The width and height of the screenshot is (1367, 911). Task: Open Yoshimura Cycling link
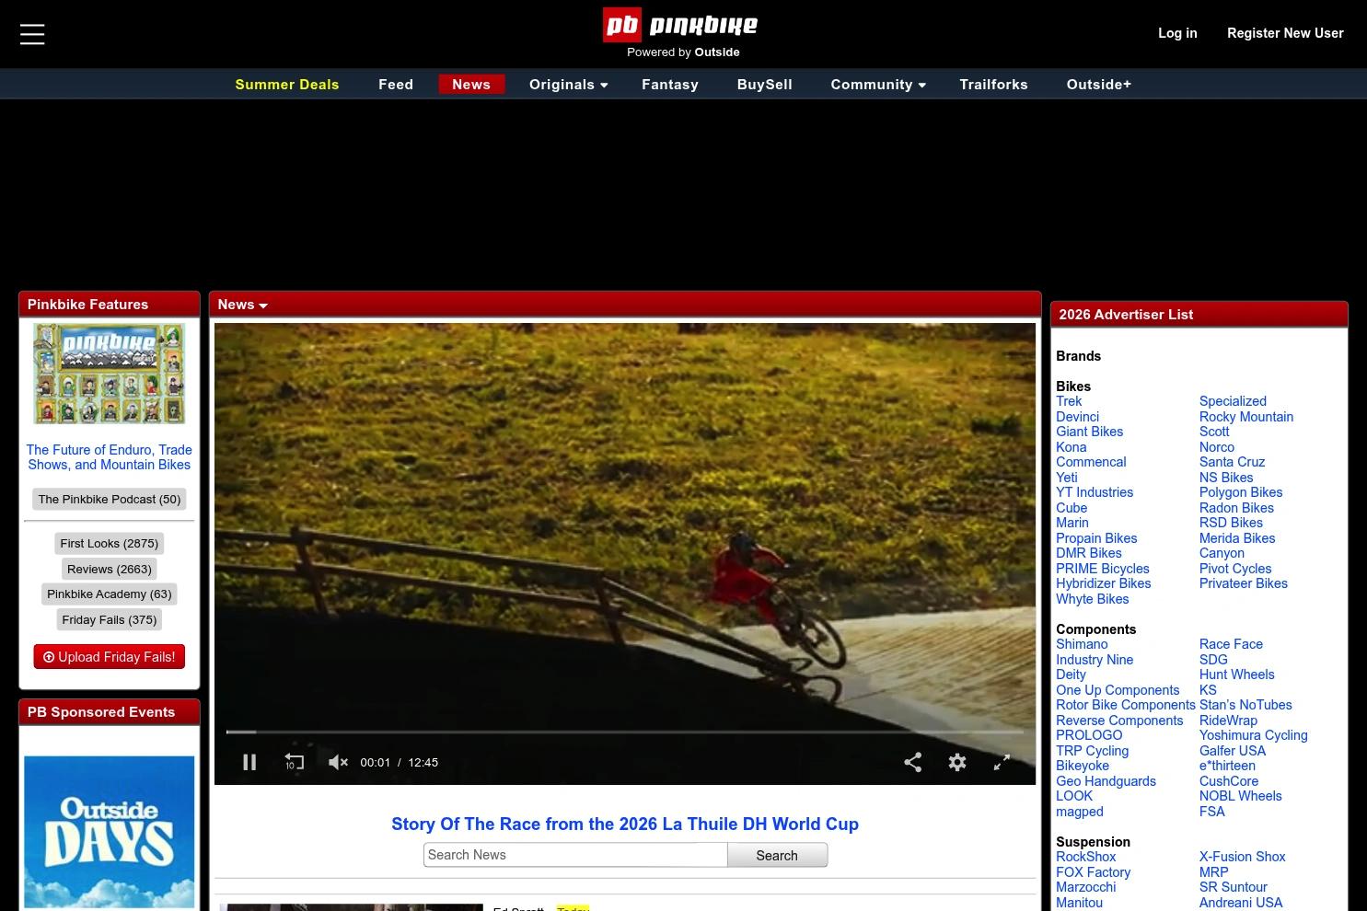(x=1253, y=735)
